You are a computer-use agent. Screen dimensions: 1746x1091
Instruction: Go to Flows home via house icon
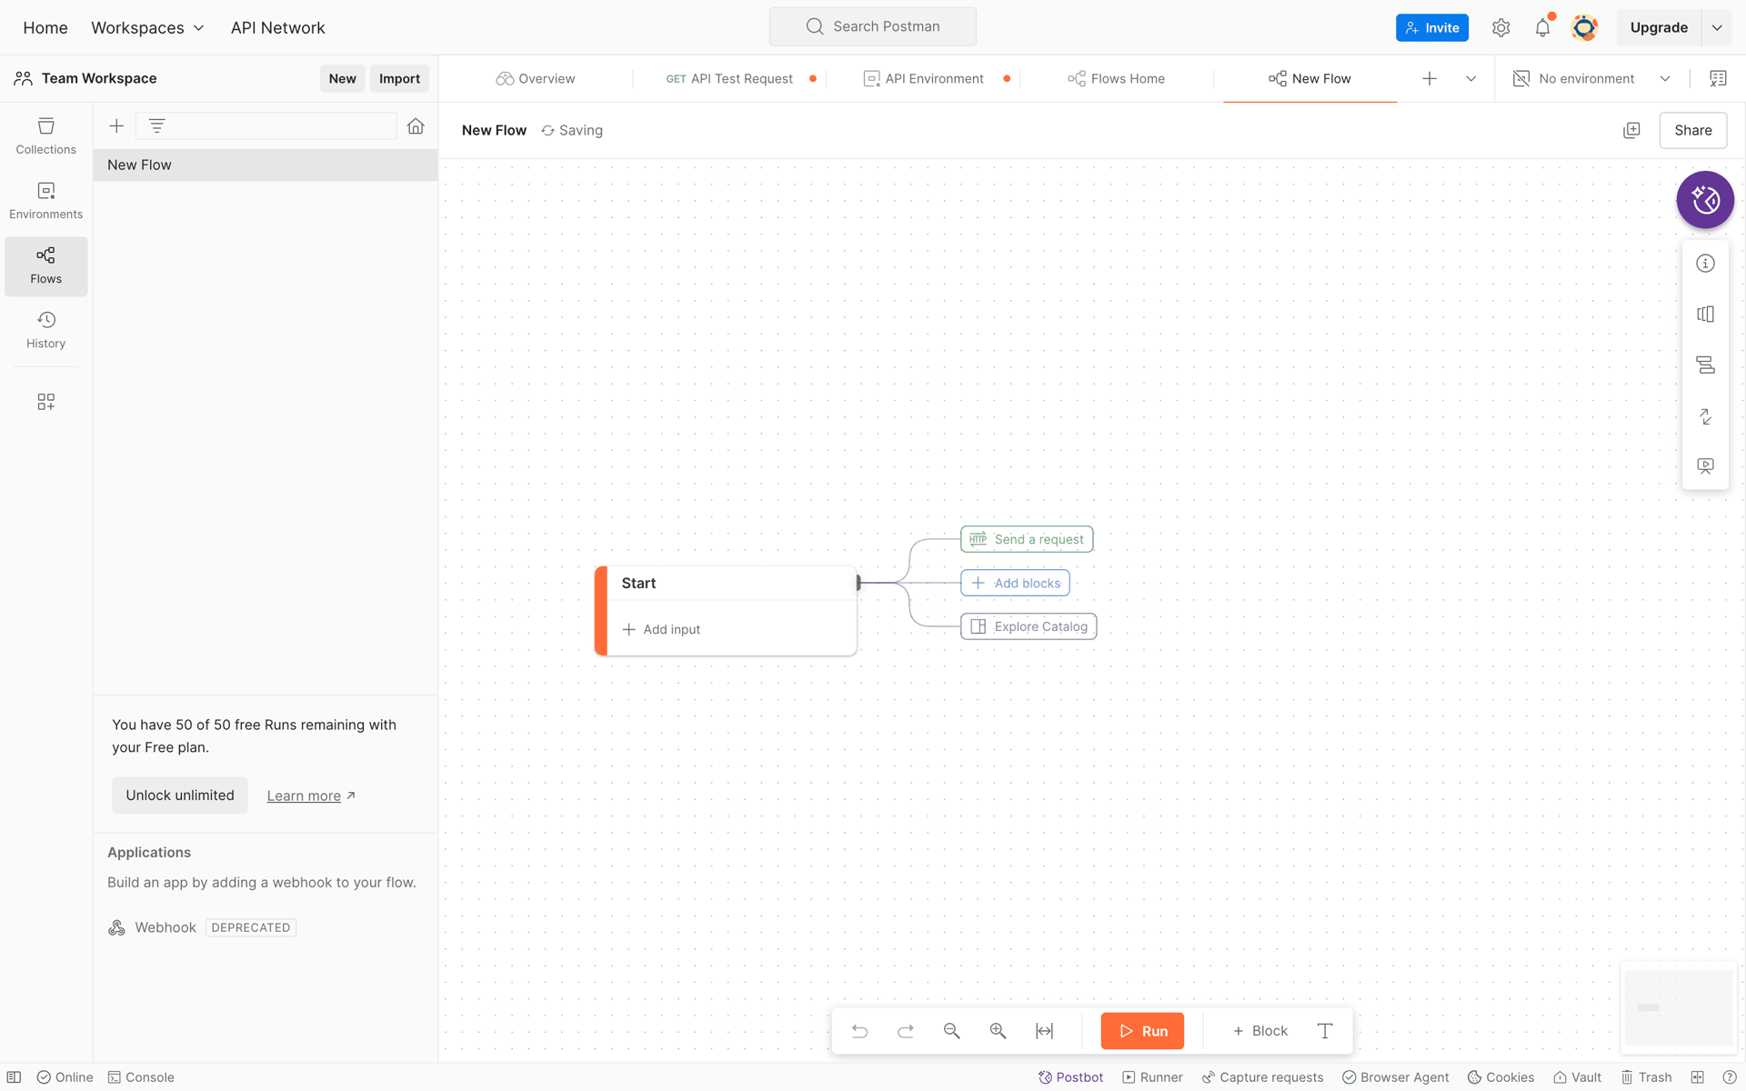pyautogui.click(x=416, y=126)
